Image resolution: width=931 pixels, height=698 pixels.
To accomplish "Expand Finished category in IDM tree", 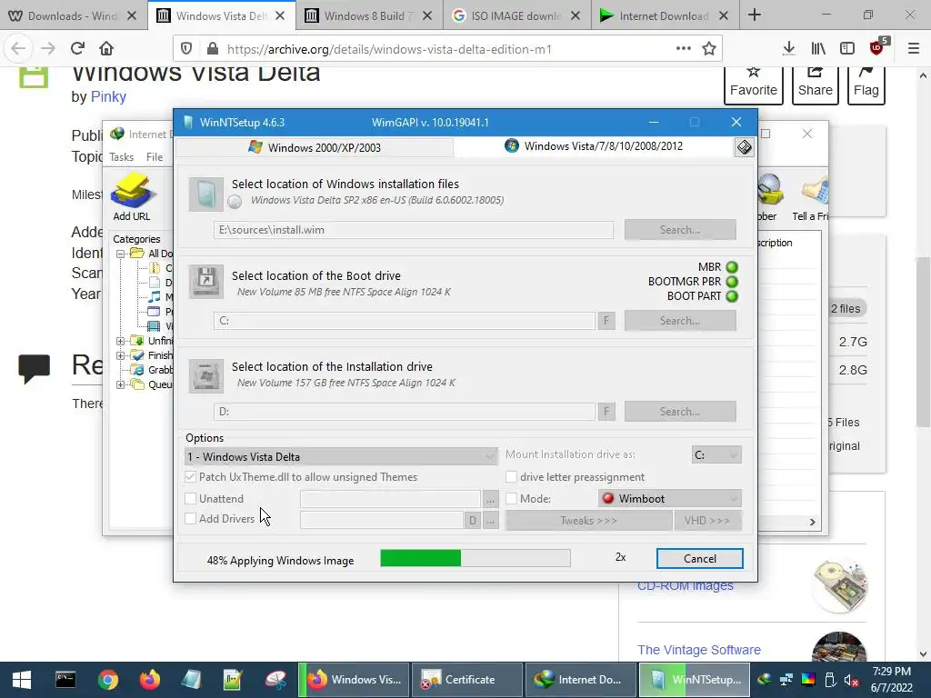I will (121, 355).
